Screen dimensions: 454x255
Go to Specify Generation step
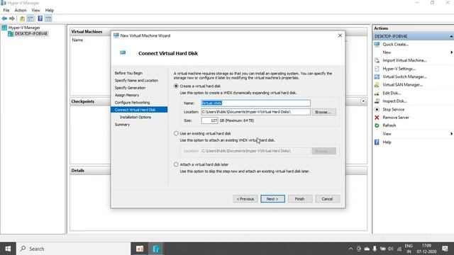(x=130, y=88)
